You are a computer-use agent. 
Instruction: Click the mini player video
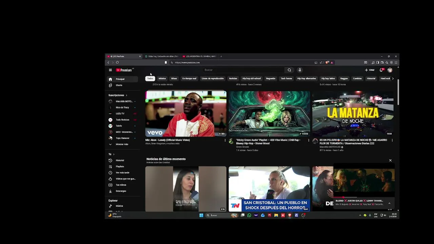364,180
